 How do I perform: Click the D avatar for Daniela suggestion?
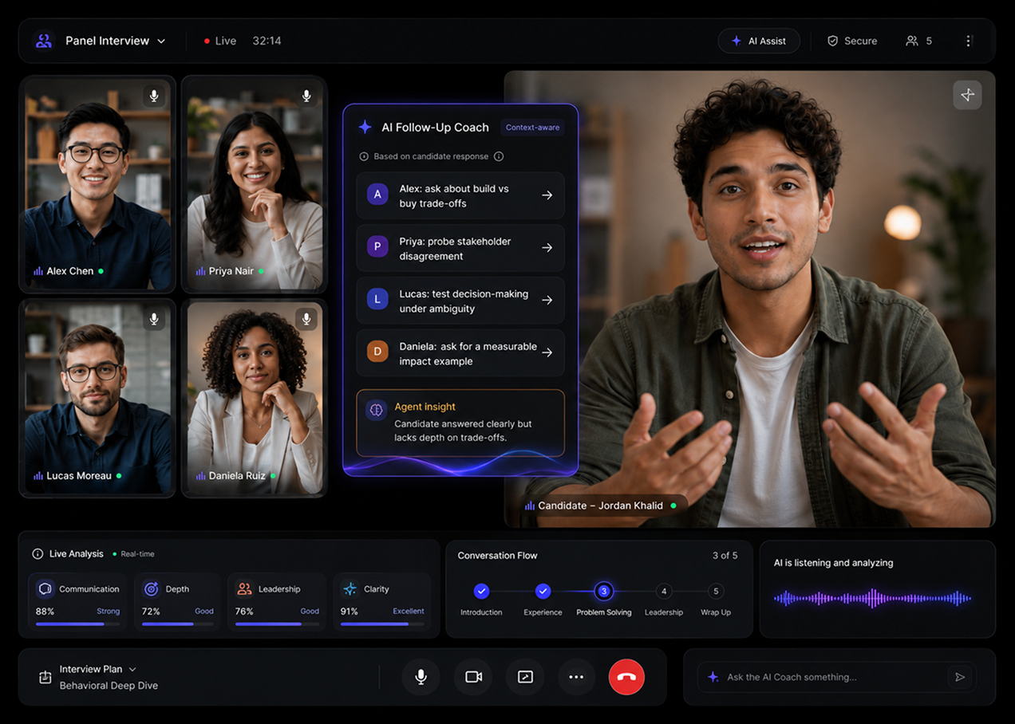click(x=377, y=352)
